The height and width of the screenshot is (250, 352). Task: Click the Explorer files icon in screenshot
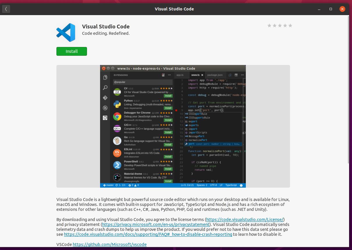pyautogui.click(x=105, y=77)
